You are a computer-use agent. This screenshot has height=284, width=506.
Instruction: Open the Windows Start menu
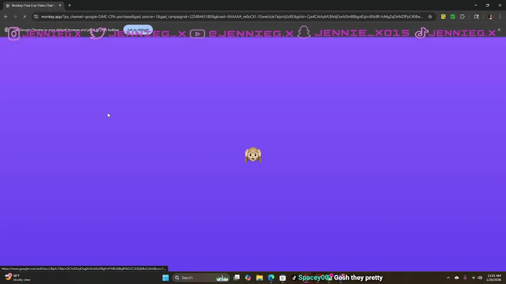(166, 278)
